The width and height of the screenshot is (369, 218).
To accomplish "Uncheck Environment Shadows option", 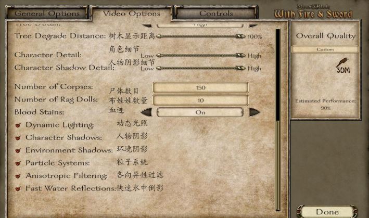I will pos(18,150).
